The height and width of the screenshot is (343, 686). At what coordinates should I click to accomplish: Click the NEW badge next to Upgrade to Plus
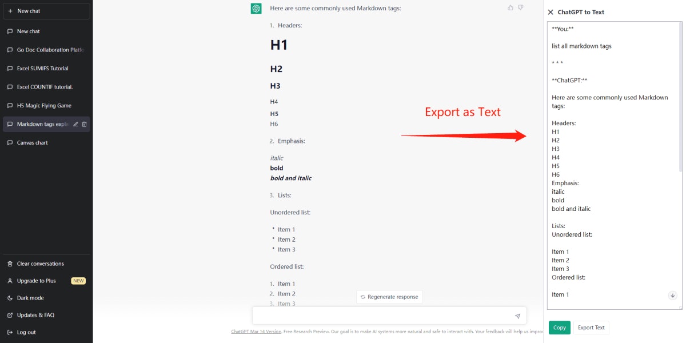click(x=78, y=281)
